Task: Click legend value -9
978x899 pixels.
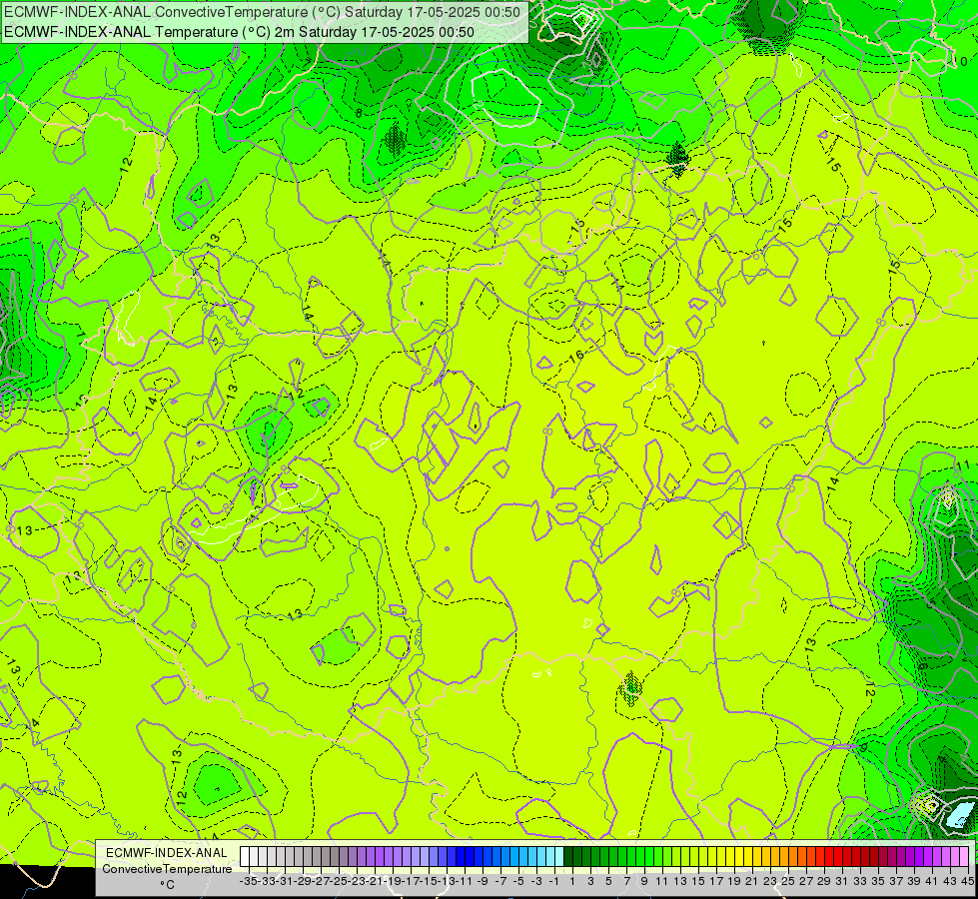Action: (483, 881)
